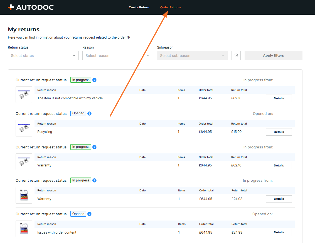Go to the Create Return tab
The width and height of the screenshot is (315, 243).
(x=139, y=7)
